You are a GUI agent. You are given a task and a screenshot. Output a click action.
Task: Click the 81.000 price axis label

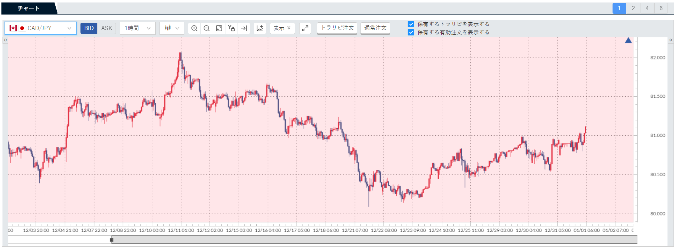pos(658,135)
